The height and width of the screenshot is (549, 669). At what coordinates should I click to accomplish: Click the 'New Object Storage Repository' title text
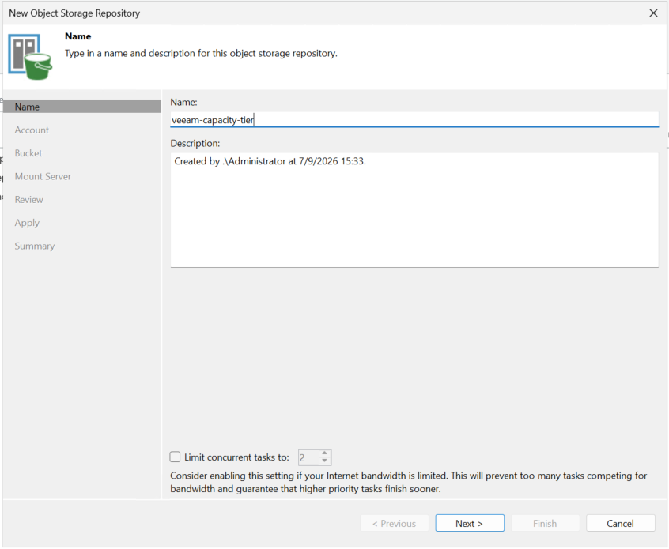point(74,13)
